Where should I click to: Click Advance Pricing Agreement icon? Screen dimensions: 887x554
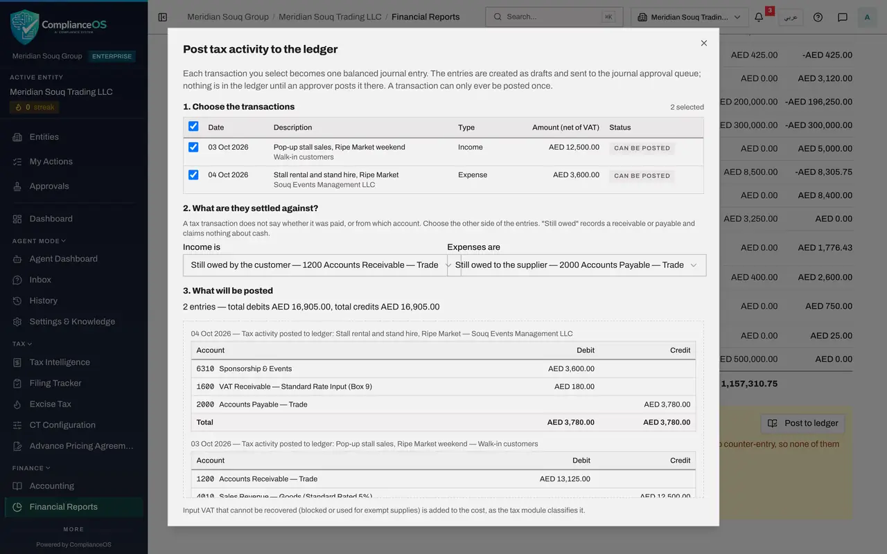click(17, 446)
